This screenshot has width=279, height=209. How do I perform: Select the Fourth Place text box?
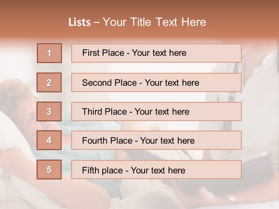(156, 140)
